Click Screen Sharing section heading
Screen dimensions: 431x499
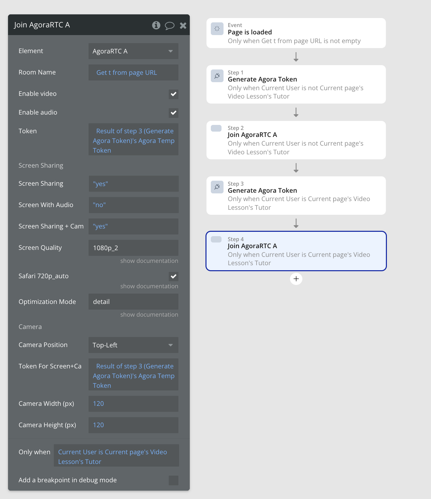click(x=41, y=166)
